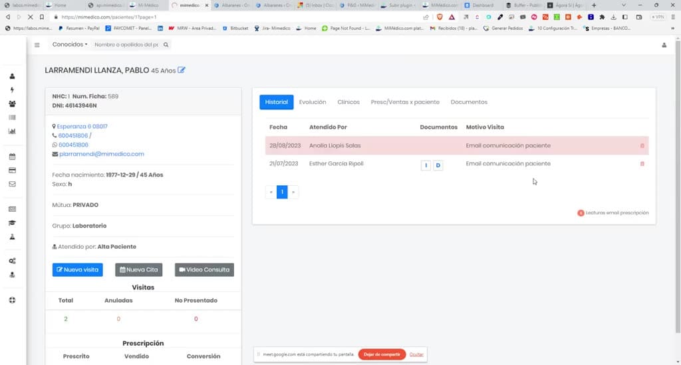681x365 pixels.
Task: Open the calendar icon in left sidebar
Action: (12, 157)
